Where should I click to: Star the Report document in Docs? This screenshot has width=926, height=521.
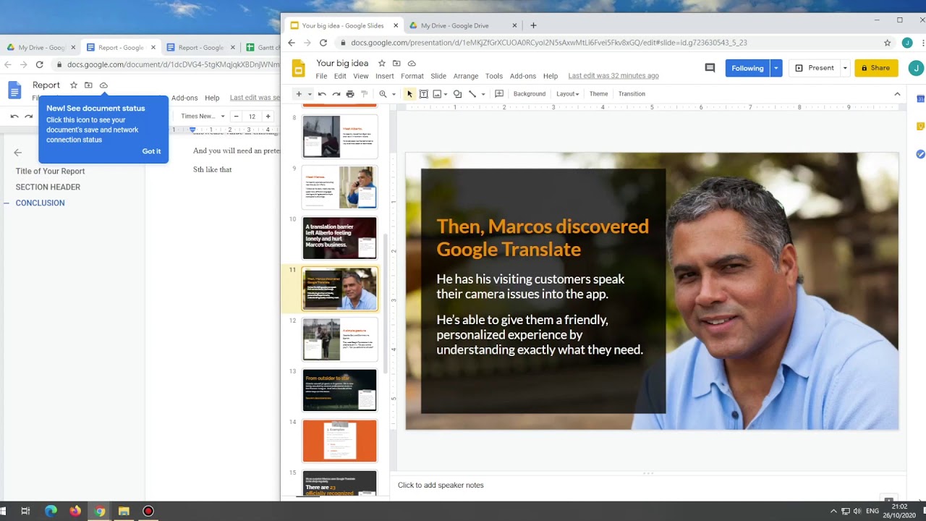tap(74, 85)
